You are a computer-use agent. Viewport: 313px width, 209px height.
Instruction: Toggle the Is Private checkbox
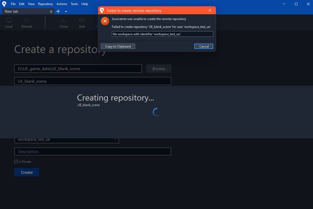[16, 162]
